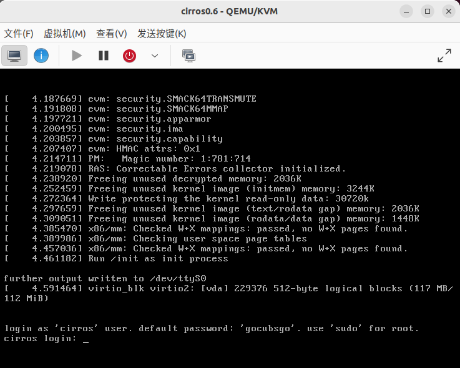The width and height of the screenshot is (460, 368).
Task: Open the 发送按键(K) menu
Action: click(162, 34)
